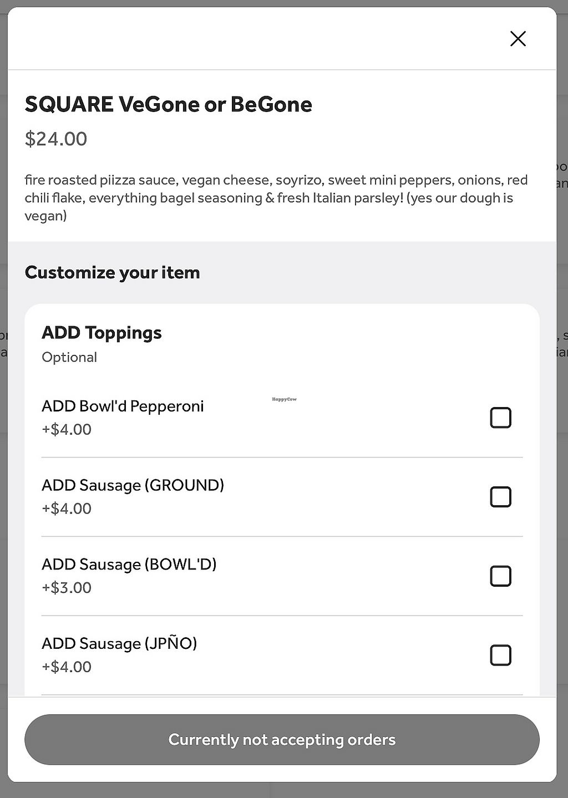Screen dimensions: 568x798
Task: Click the HappyCow watermark
Action: pyautogui.click(x=284, y=399)
